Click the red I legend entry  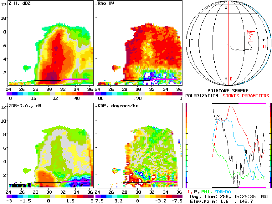(x=189, y=192)
